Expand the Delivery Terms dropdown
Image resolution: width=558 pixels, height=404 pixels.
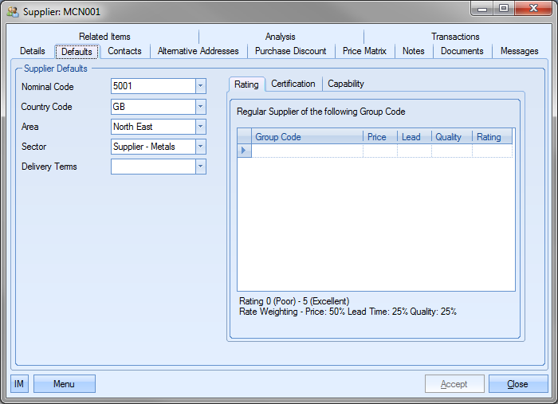pyautogui.click(x=200, y=167)
